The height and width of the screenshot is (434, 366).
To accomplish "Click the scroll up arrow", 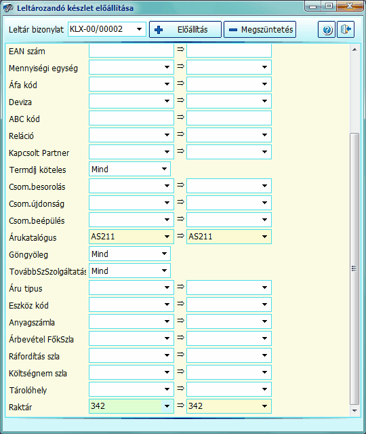I will point(354,50).
